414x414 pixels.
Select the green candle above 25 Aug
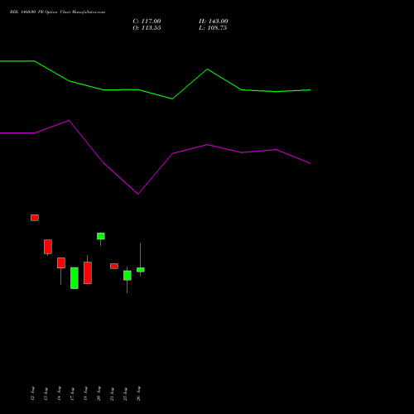point(128,276)
